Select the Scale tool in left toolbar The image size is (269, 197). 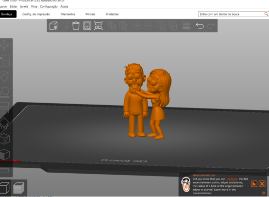5,61
